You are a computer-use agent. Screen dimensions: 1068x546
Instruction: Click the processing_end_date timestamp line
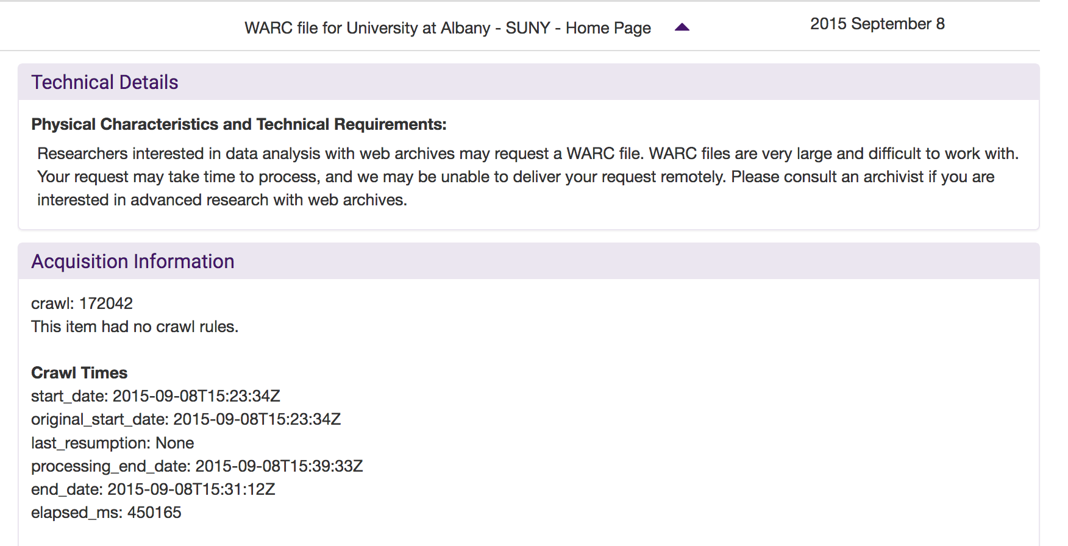[x=197, y=466]
